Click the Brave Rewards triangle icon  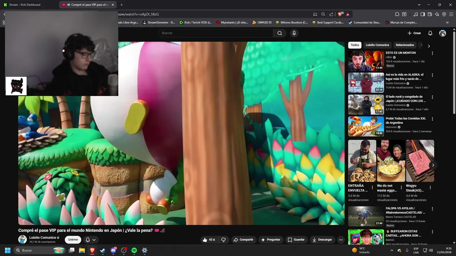point(348,14)
